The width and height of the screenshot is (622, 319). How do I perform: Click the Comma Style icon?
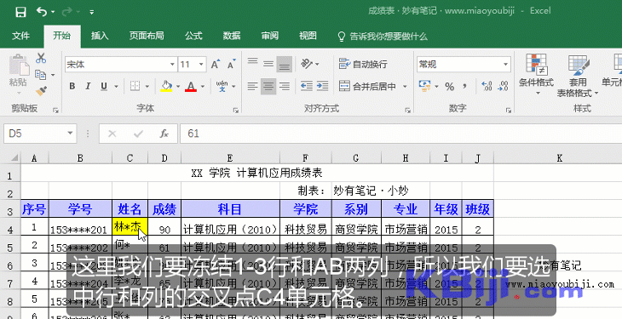464,86
